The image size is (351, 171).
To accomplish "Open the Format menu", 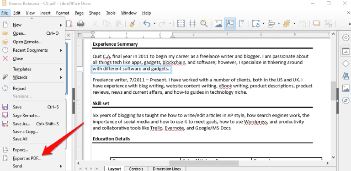I will [x=63, y=13].
